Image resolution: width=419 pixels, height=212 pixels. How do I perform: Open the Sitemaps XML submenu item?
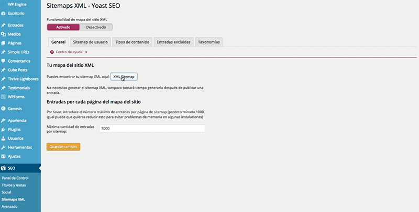point(14,199)
